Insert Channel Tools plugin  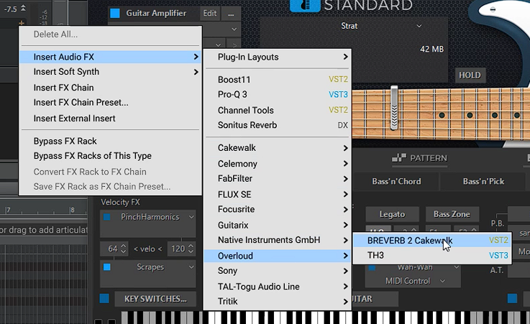click(x=278, y=111)
